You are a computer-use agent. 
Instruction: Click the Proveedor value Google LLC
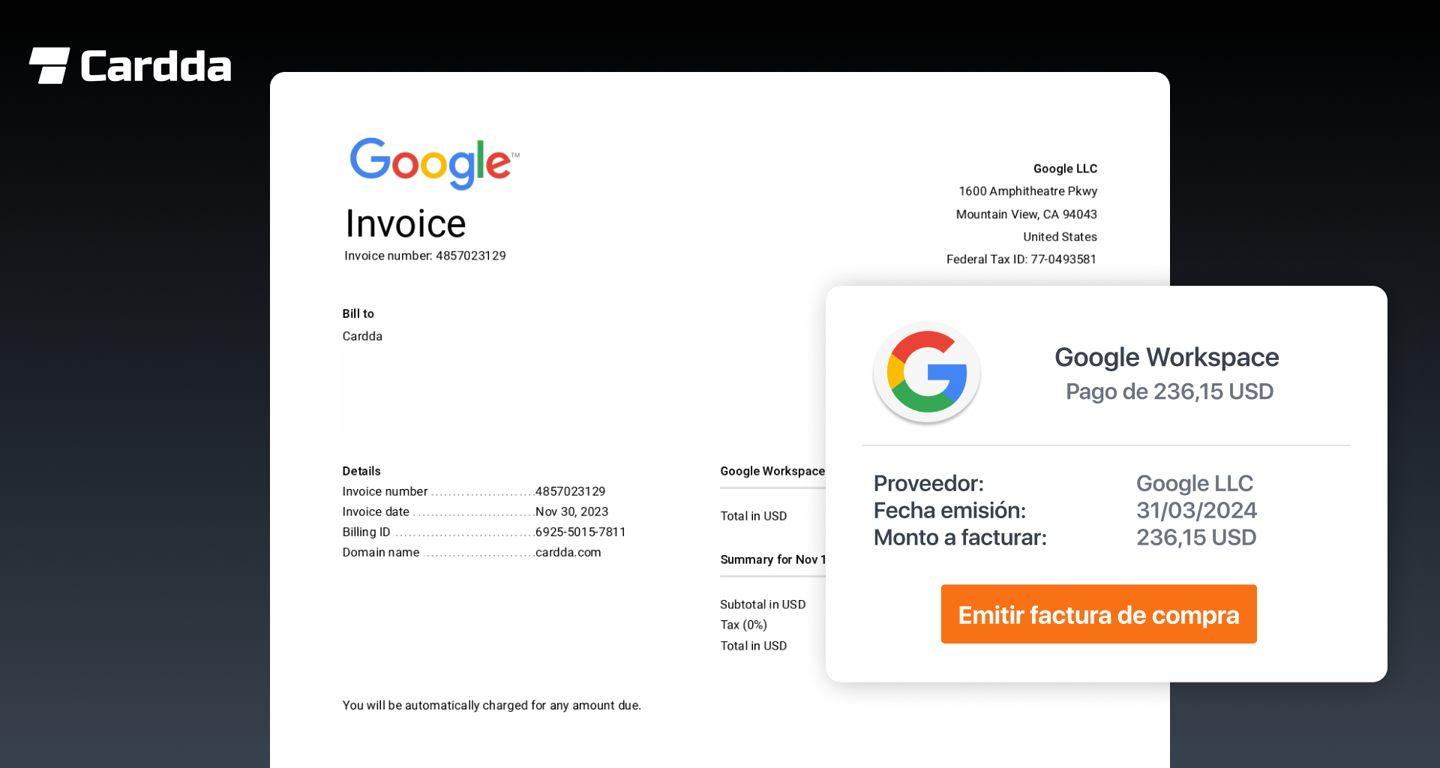point(1194,483)
